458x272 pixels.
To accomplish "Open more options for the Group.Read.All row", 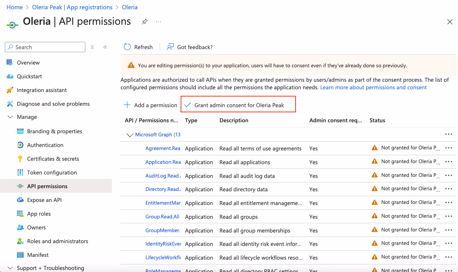I will [x=448, y=216].
